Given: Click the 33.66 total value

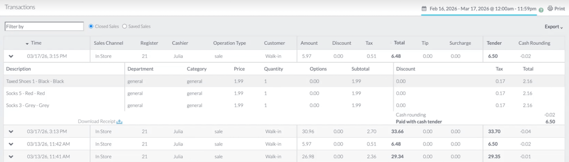Looking at the screenshot, I should (397, 132).
